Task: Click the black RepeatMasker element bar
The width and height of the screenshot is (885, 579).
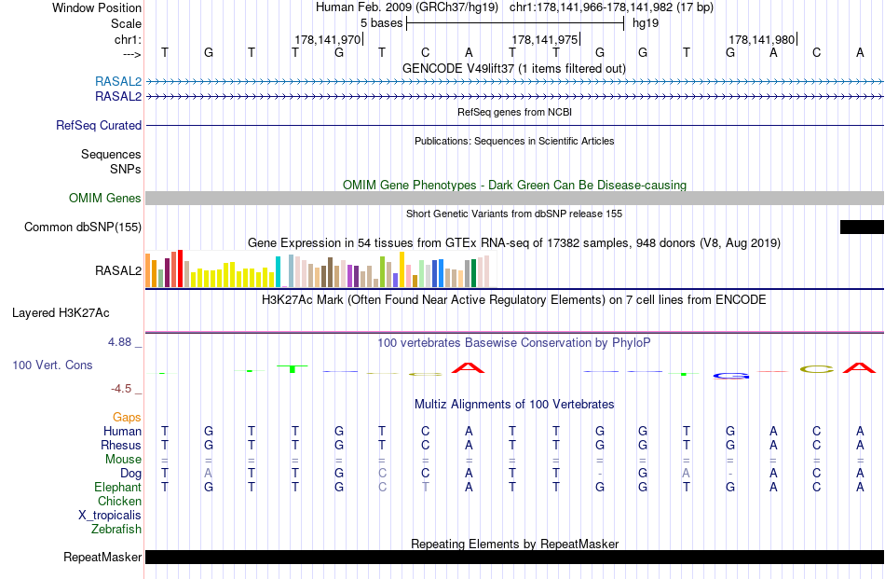Action: coord(514,557)
